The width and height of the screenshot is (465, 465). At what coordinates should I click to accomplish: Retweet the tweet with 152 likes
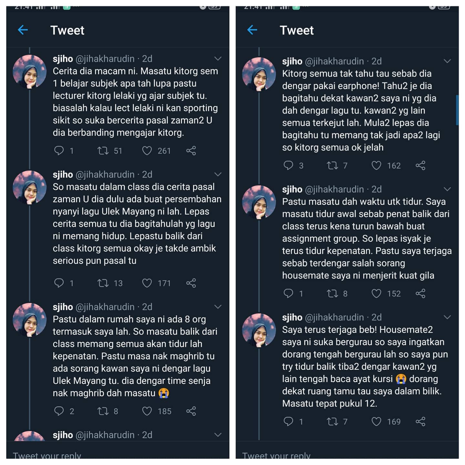pos(332,294)
